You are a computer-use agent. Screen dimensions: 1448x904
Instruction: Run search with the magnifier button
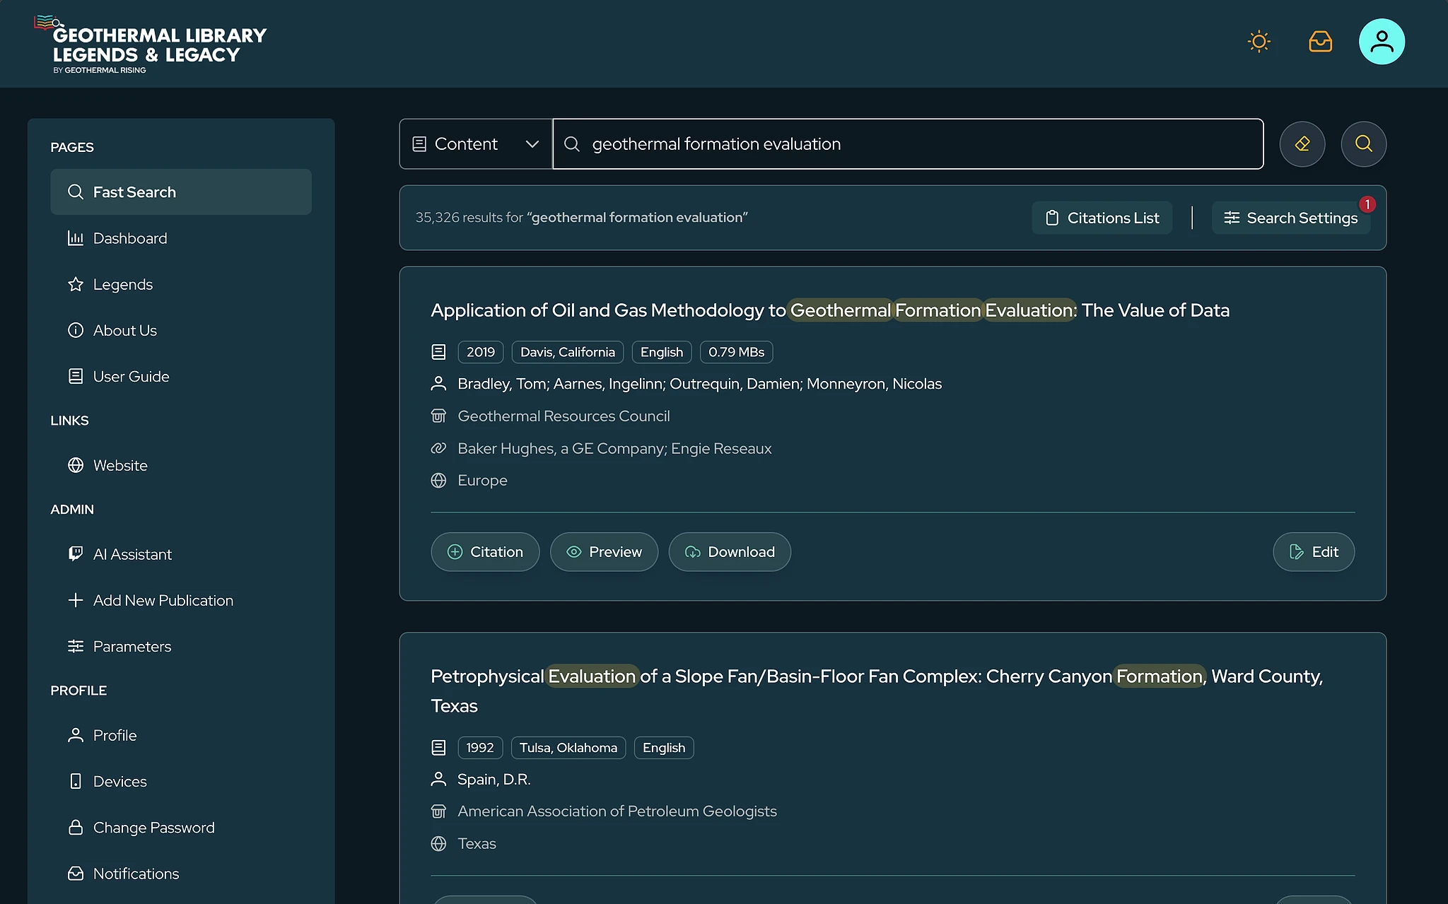coord(1363,144)
